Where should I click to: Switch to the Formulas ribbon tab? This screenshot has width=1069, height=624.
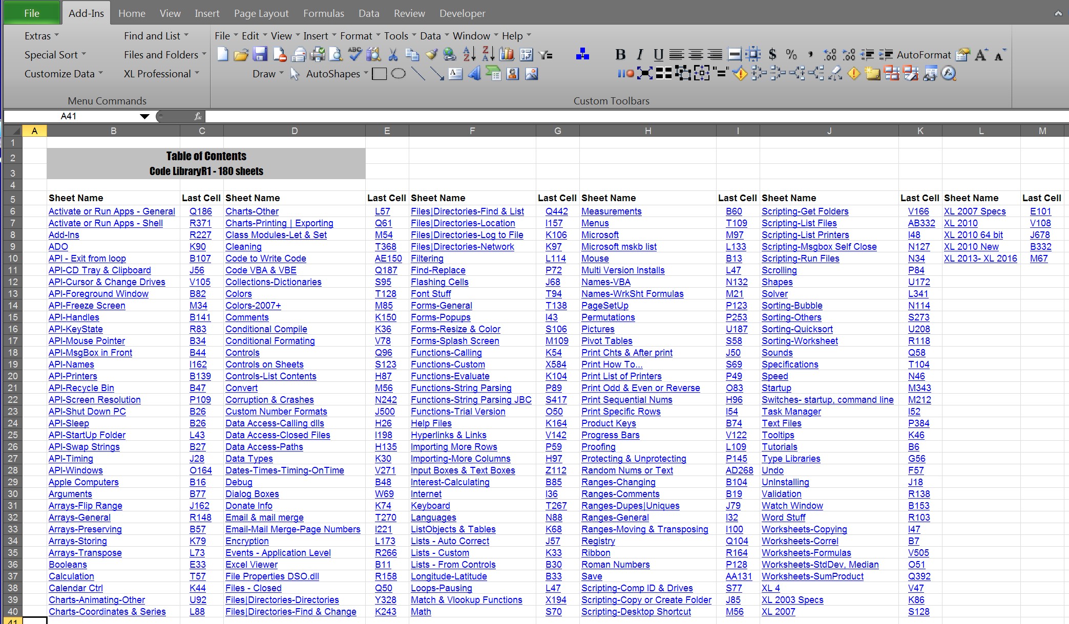tap(323, 13)
